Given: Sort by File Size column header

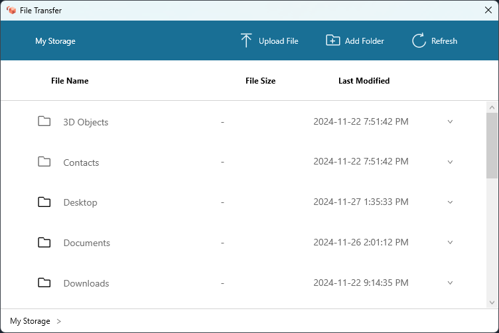Looking at the screenshot, I should point(260,81).
